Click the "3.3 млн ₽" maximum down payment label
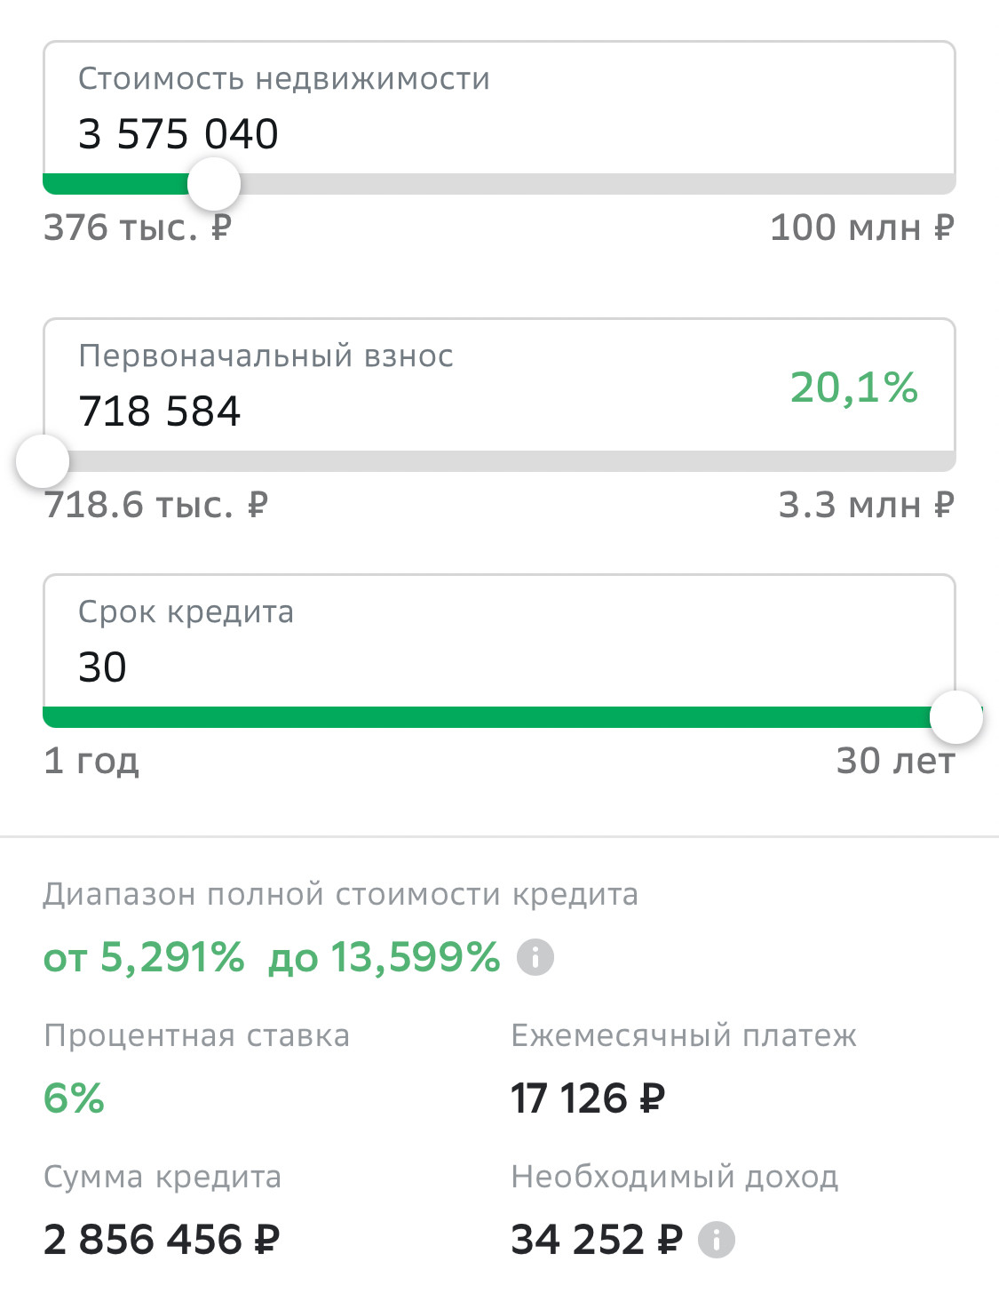This screenshot has height=1310, width=999. pyautogui.click(x=866, y=505)
